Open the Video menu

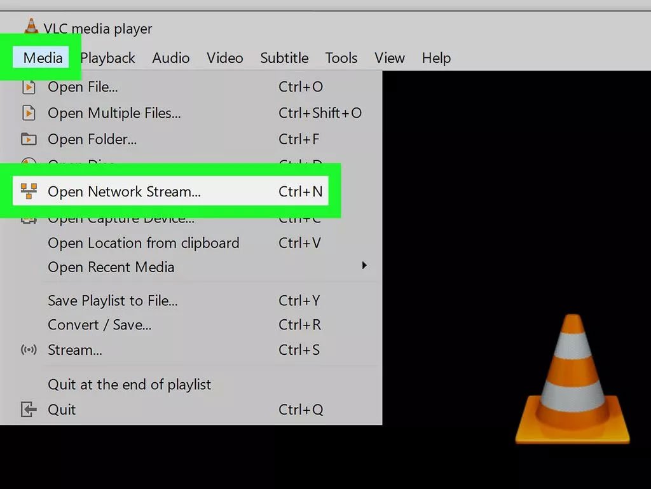point(224,58)
